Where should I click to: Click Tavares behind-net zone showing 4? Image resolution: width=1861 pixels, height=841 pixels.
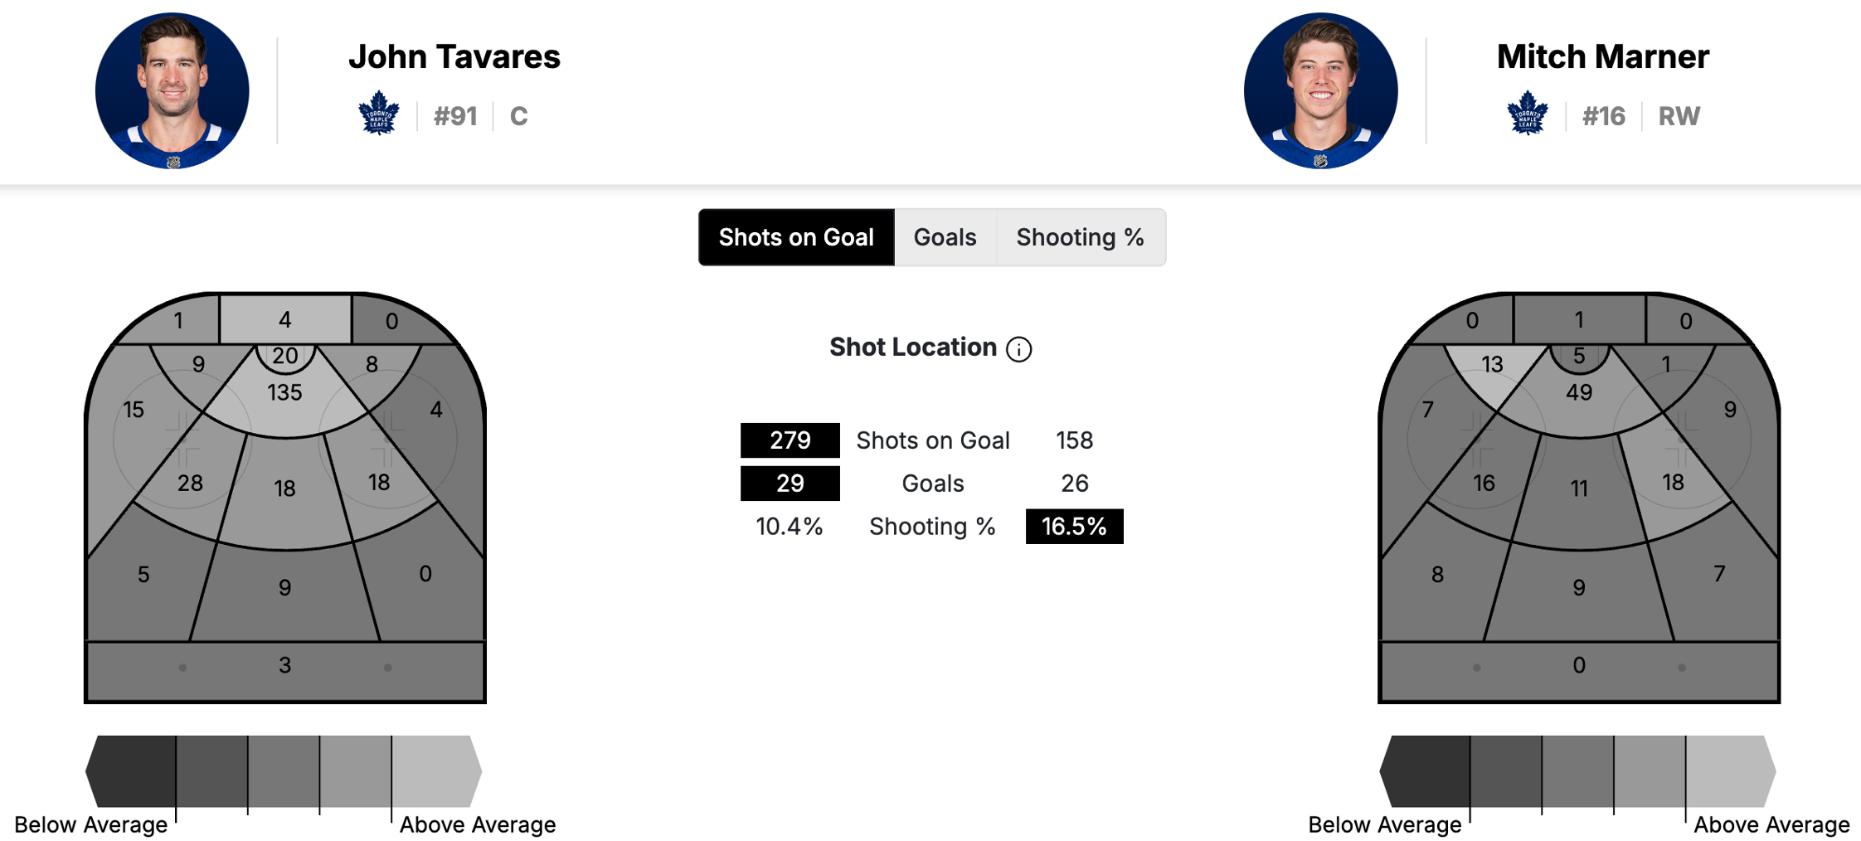coord(284,319)
